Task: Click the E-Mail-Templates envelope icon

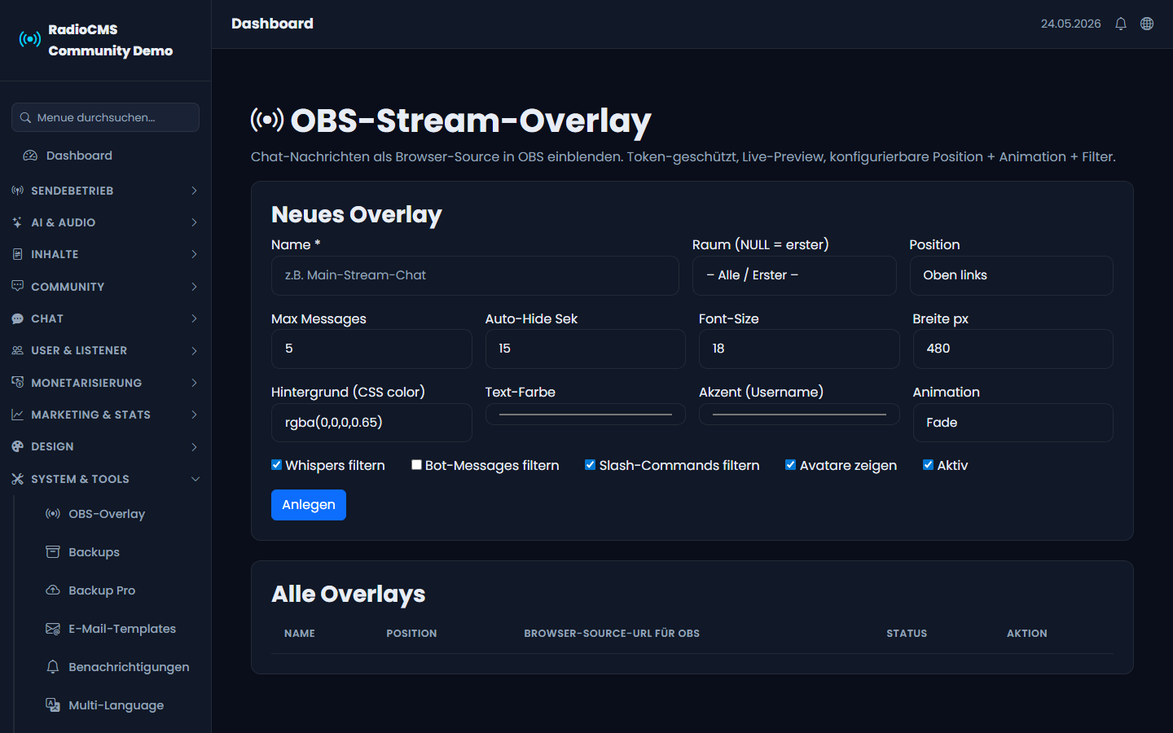Action: pyautogui.click(x=53, y=629)
